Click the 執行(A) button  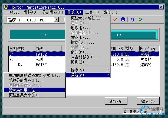116,101
